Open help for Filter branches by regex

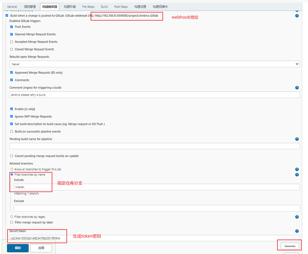(297, 217)
